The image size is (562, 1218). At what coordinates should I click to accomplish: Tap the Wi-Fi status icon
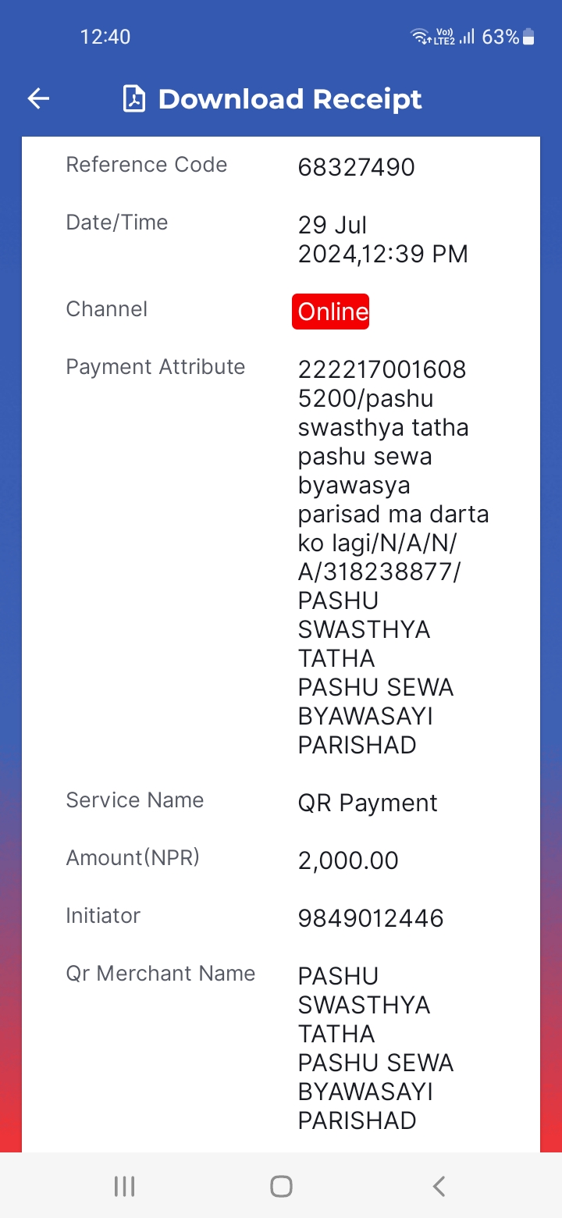pos(421,36)
